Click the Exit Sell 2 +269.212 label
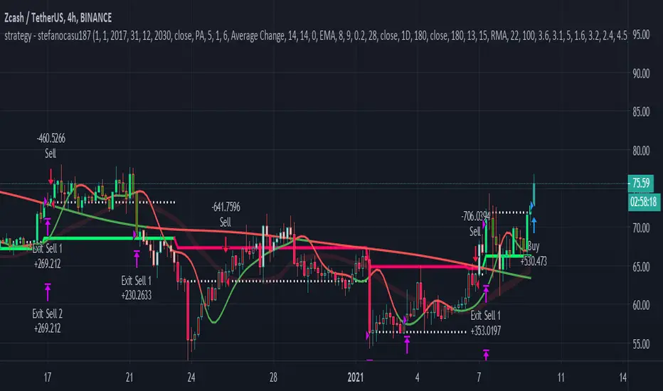The image size is (663, 391). tap(48, 321)
